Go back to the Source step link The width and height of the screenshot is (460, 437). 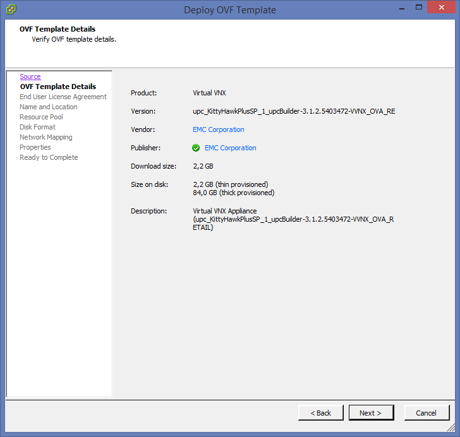30,76
